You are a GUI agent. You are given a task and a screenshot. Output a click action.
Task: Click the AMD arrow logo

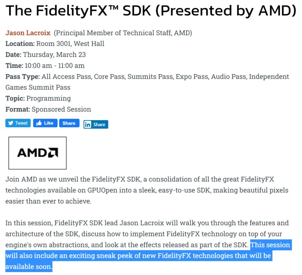(x=52, y=153)
